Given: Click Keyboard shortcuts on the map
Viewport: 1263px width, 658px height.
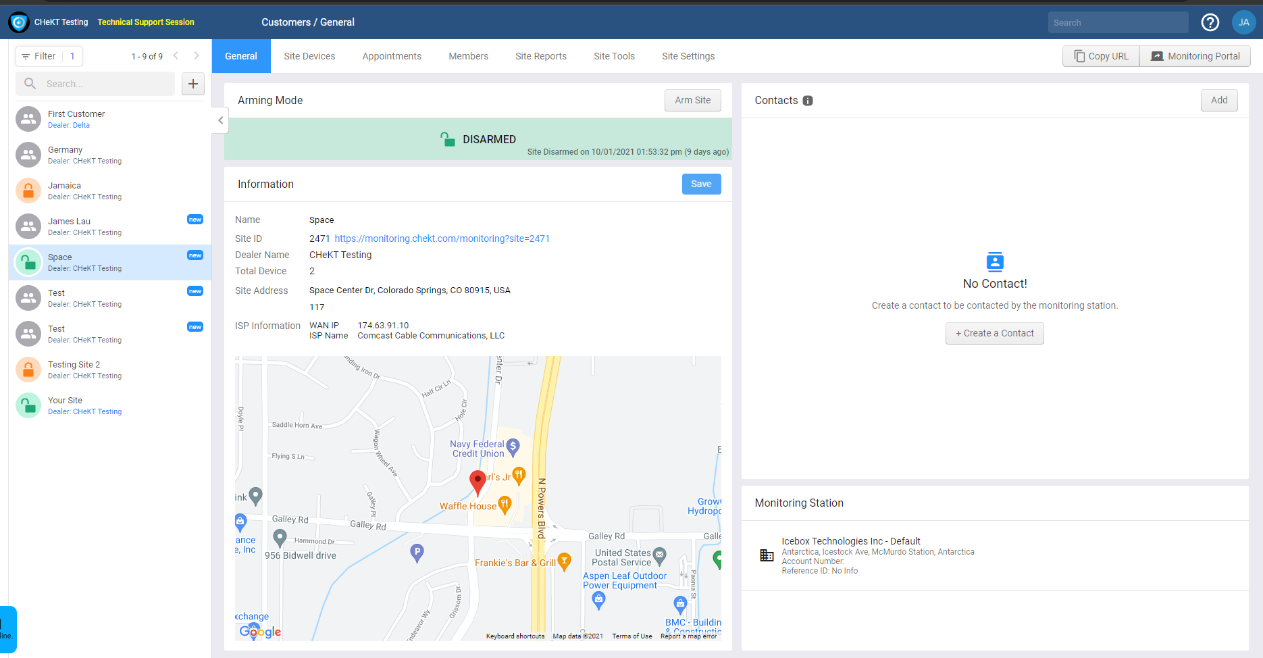Looking at the screenshot, I should pyautogui.click(x=515, y=636).
